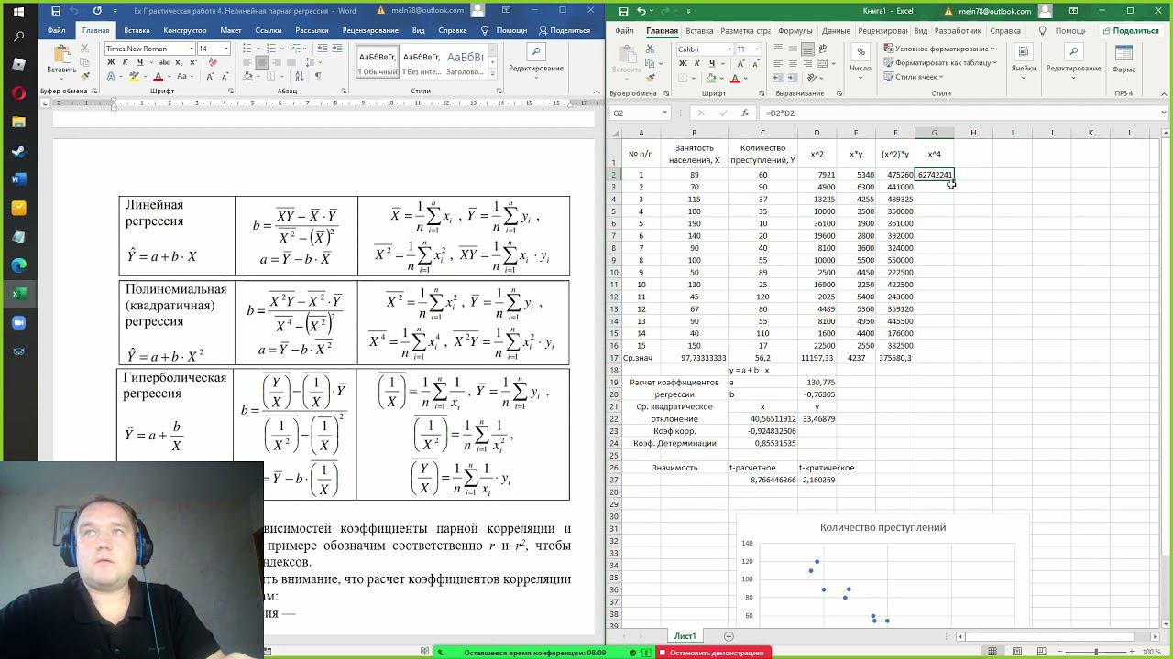Open Word 'Файл' menu
The width and height of the screenshot is (1173, 659).
tap(57, 30)
